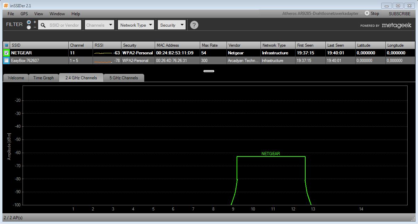This screenshot has height=224, width=418.
Task: Click the NETGEAR label on channel graph
Action: 271,154
